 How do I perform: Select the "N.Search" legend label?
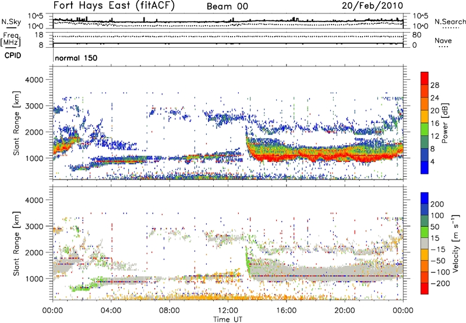tap(450, 22)
